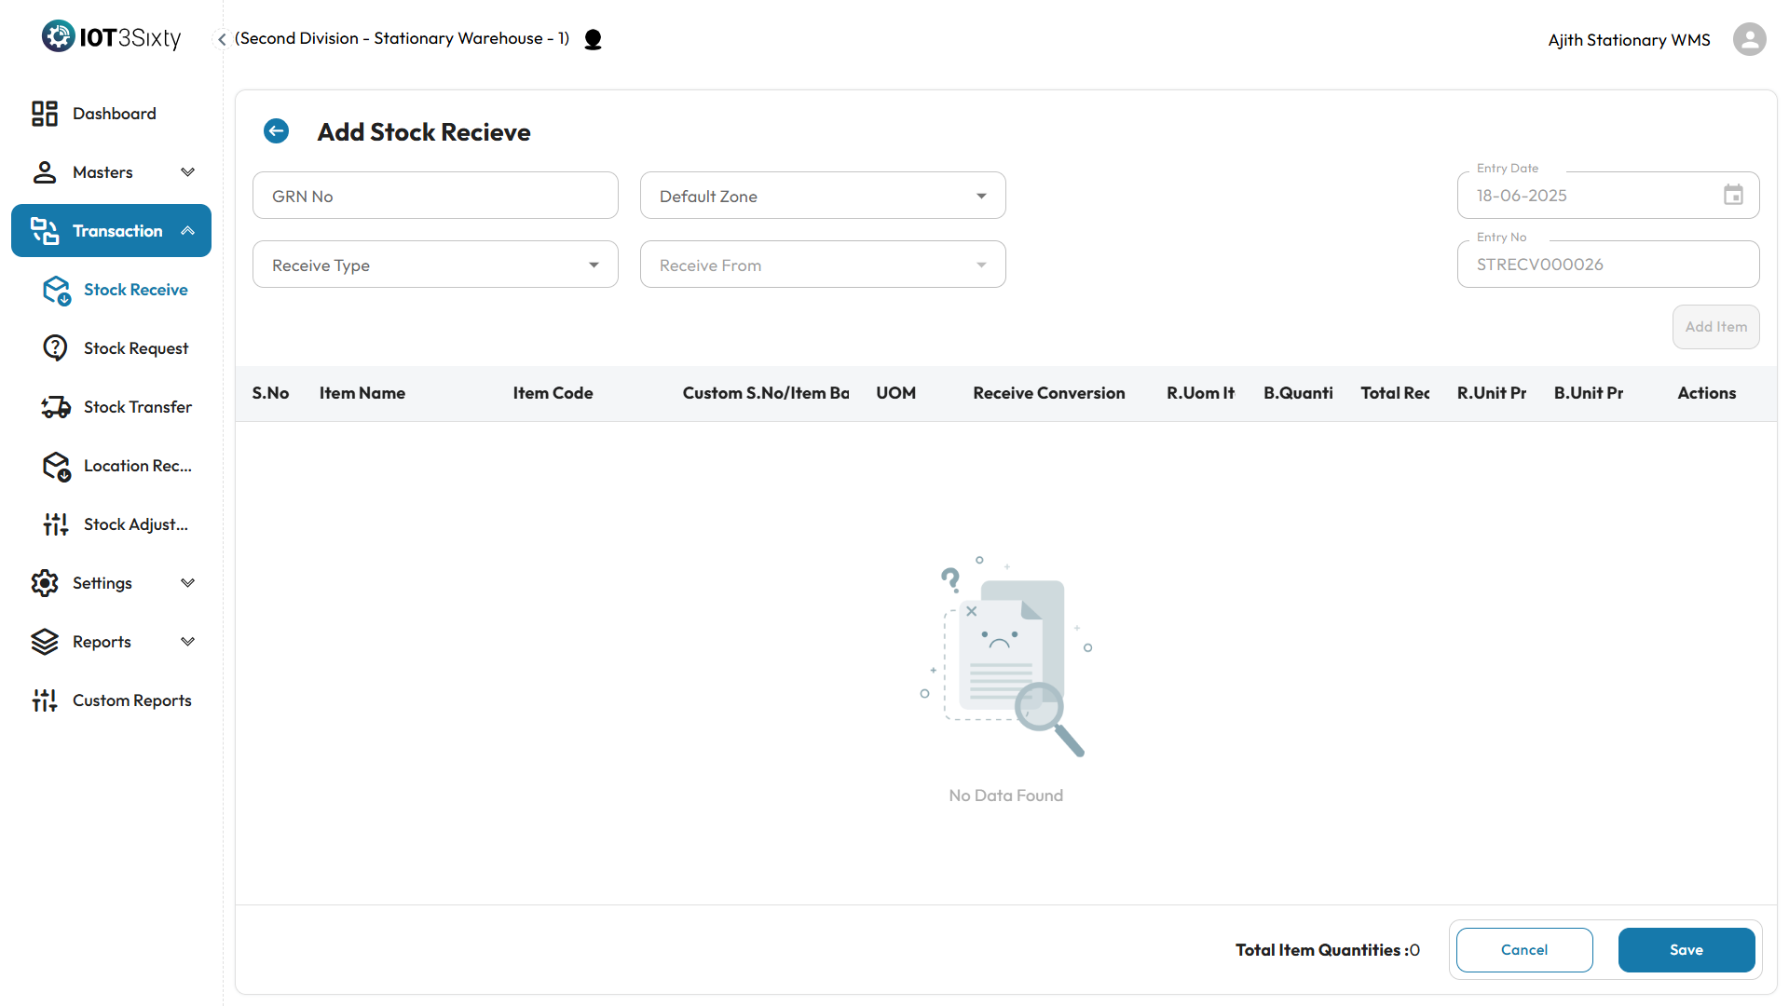Click the user profile avatar icon

(x=1749, y=39)
